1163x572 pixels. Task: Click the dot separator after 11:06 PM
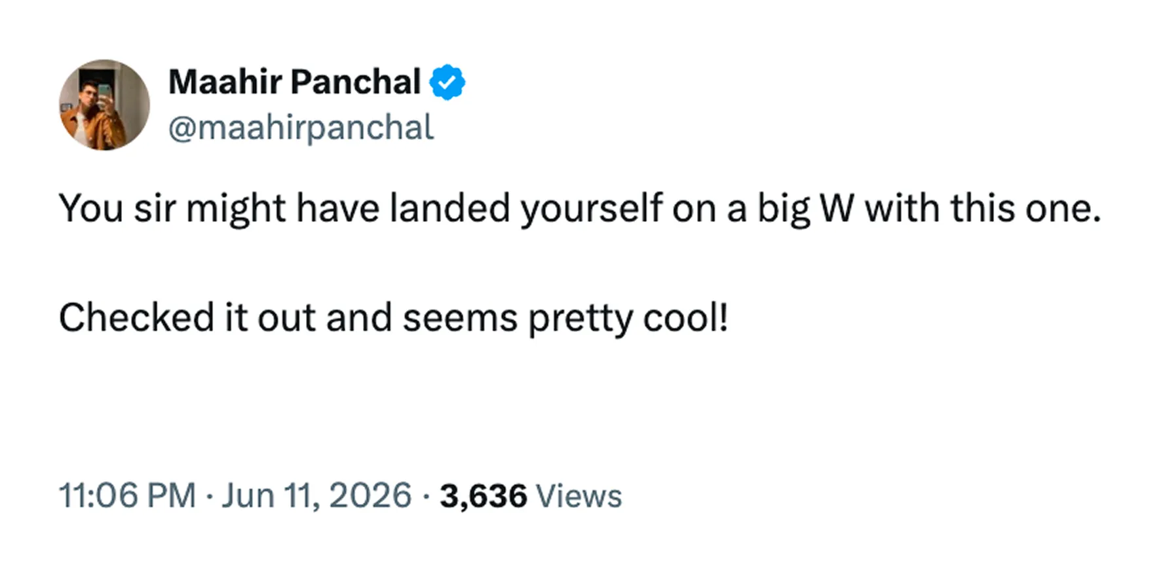coord(208,497)
